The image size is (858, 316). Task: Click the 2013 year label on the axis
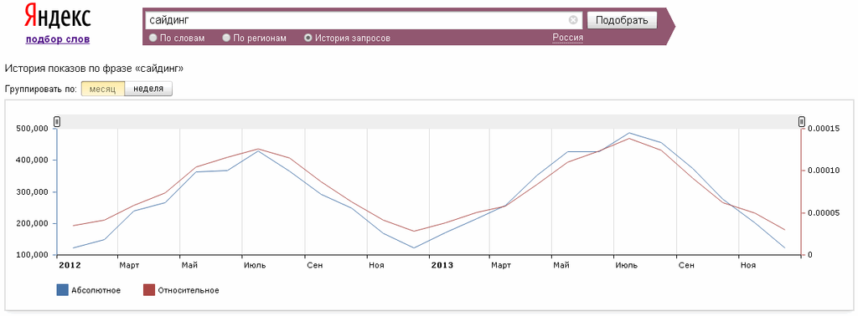(442, 265)
